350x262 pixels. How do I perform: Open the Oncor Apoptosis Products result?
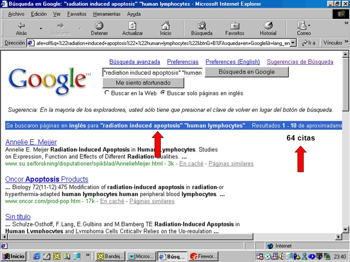pos(47,179)
